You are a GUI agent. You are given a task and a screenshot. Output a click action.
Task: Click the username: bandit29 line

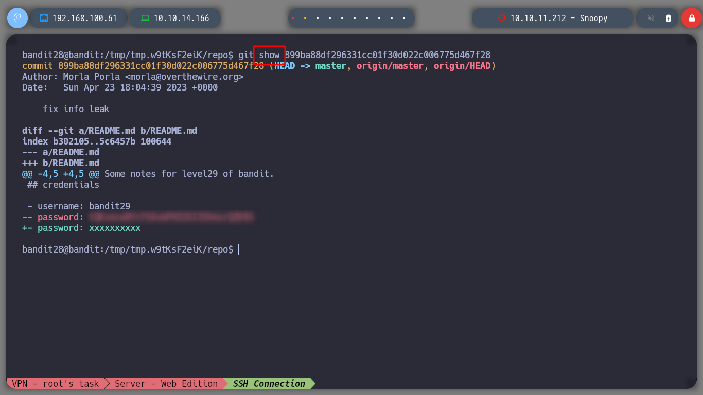79,206
